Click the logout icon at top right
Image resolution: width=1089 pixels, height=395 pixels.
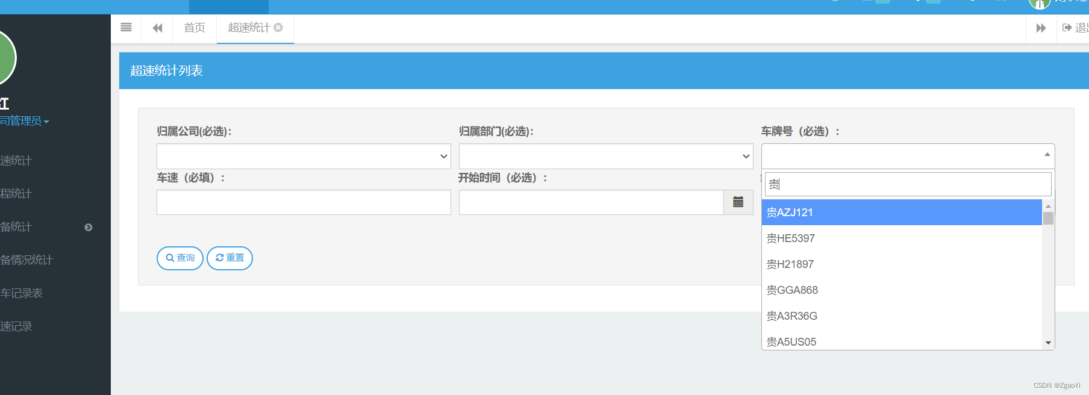pos(1067,28)
